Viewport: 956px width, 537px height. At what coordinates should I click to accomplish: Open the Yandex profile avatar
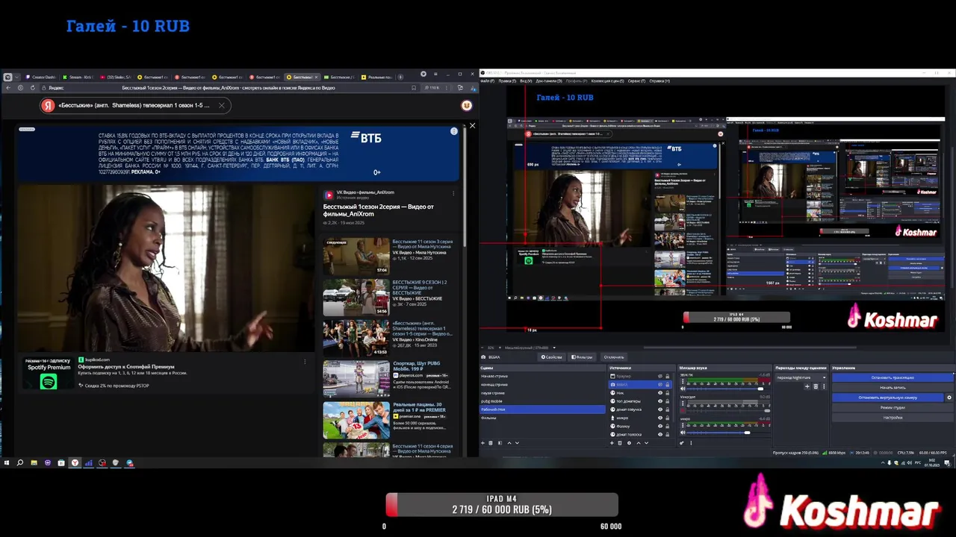click(467, 106)
